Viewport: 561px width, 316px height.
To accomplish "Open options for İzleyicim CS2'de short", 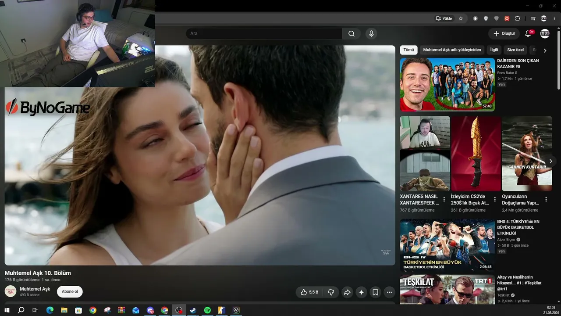I will pos(495,199).
